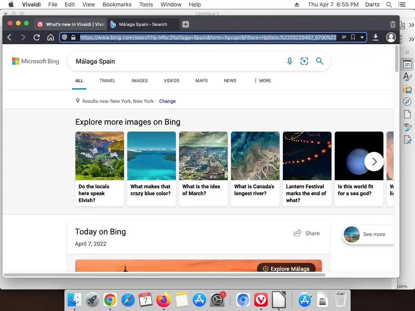Click Change location link

click(x=167, y=101)
